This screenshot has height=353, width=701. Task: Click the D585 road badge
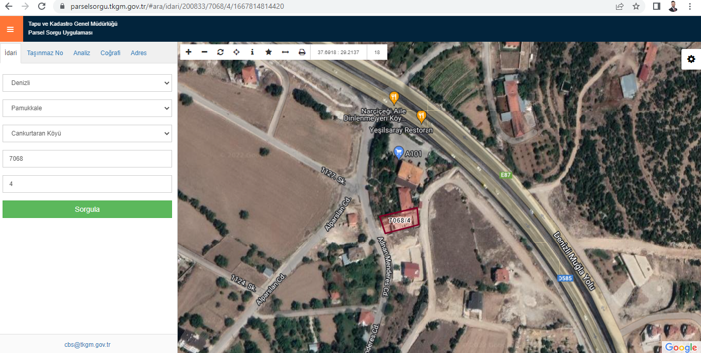(565, 278)
